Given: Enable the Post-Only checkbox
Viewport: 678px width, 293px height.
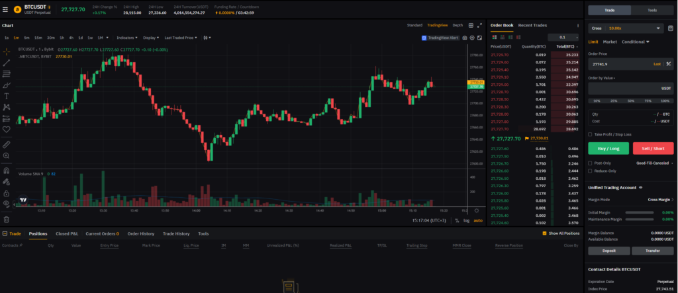Looking at the screenshot, I should (590, 163).
